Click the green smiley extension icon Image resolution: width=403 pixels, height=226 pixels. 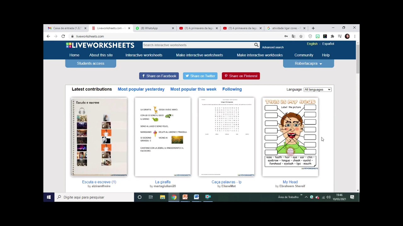coord(318,36)
